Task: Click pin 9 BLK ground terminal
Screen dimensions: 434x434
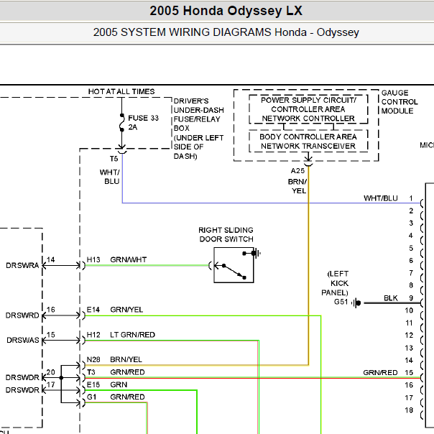Action: 422,303
